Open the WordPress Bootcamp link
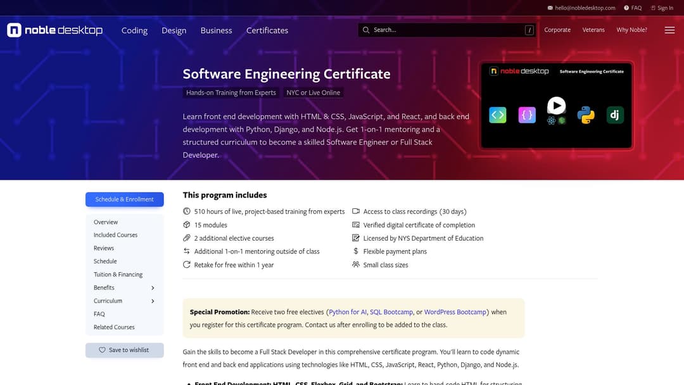Image resolution: width=684 pixels, height=385 pixels. coord(455,312)
